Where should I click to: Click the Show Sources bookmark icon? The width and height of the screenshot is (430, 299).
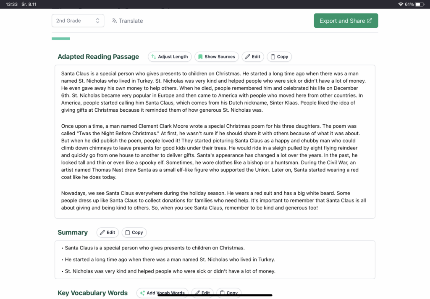(200, 57)
